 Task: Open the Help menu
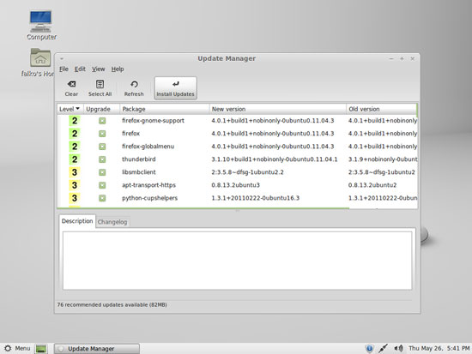(x=118, y=69)
